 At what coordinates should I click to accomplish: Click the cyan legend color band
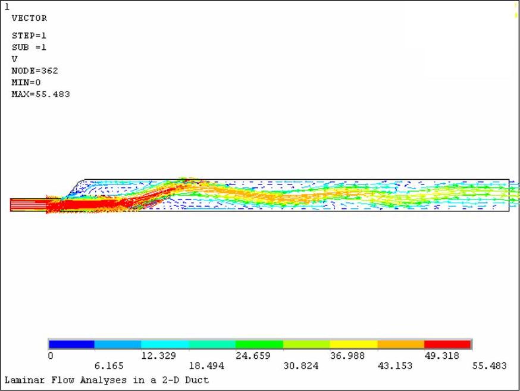(165, 345)
